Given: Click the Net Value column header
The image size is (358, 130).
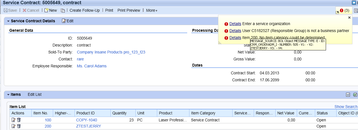Looking at the screenshot, I should (x=286, y=113).
